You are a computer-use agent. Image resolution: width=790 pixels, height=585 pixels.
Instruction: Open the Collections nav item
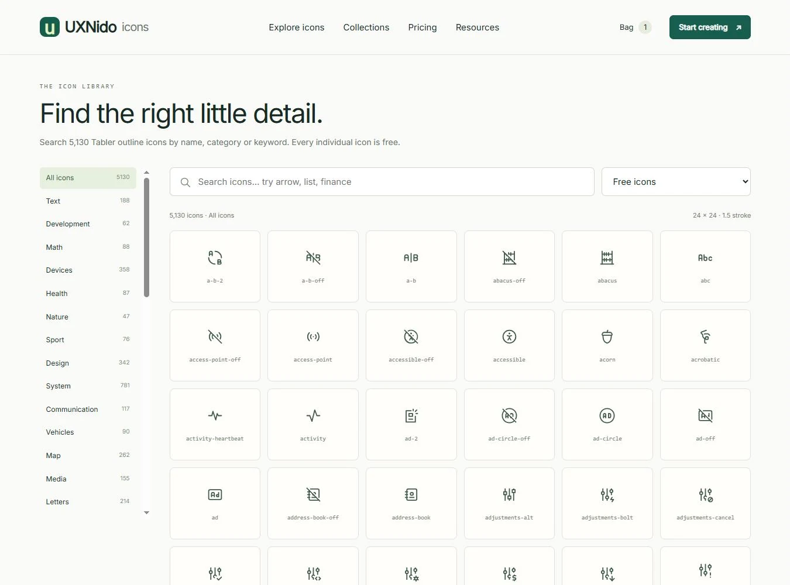click(x=366, y=27)
